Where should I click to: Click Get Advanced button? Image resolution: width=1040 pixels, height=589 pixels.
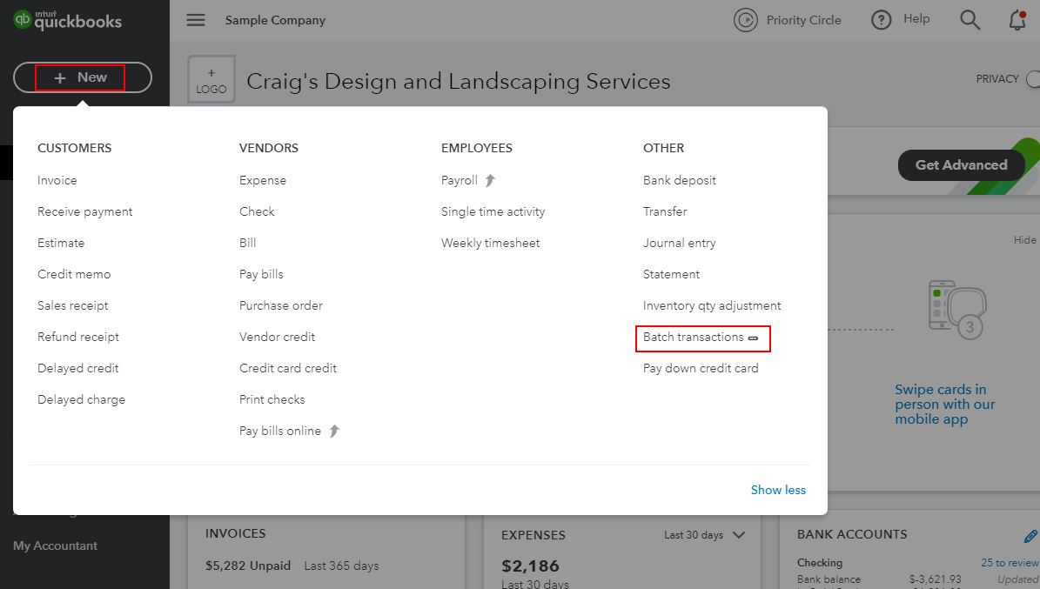(961, 165)
